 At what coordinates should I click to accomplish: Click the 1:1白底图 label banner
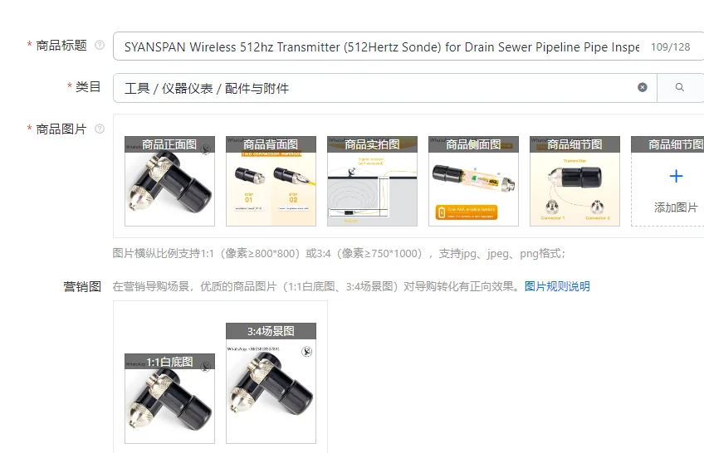click(169, 362)
